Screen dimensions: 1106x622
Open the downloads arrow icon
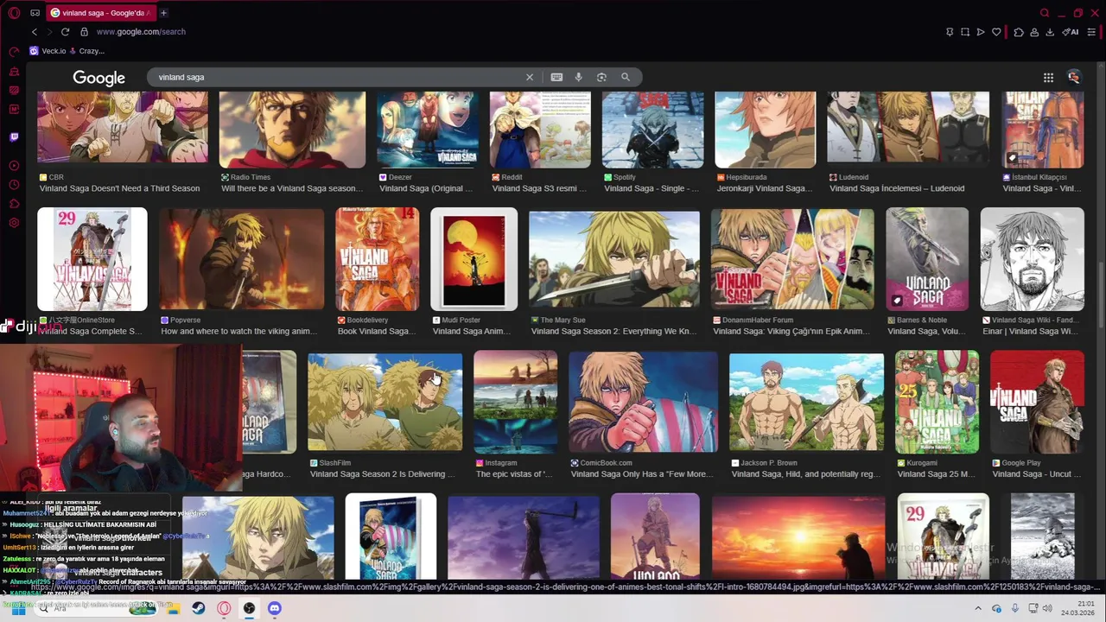pos(1050,32)
